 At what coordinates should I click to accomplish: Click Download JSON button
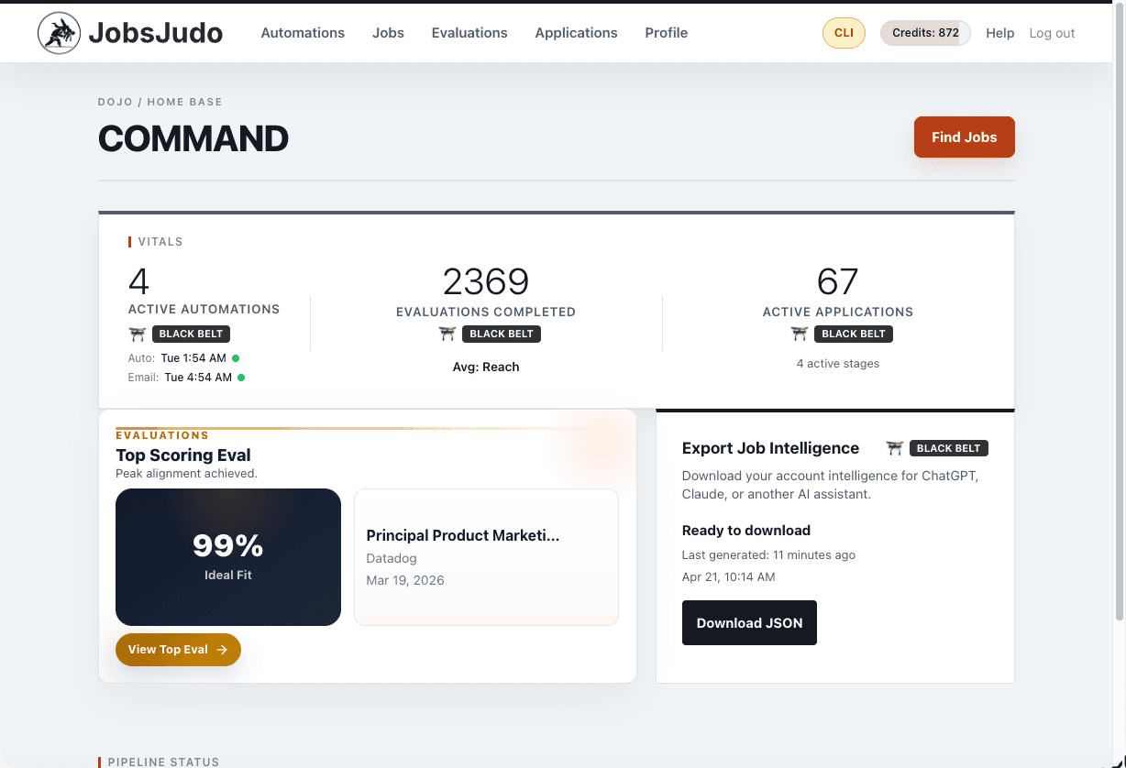coord(749,623)
